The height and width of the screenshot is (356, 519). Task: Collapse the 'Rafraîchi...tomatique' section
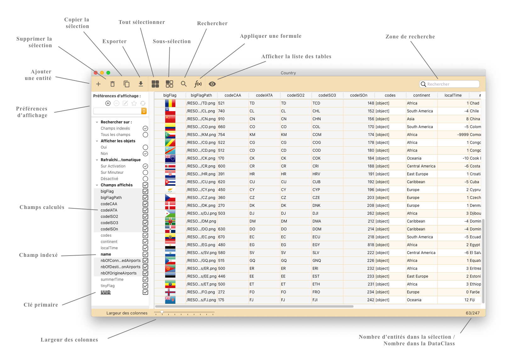(x=97, y=160)
